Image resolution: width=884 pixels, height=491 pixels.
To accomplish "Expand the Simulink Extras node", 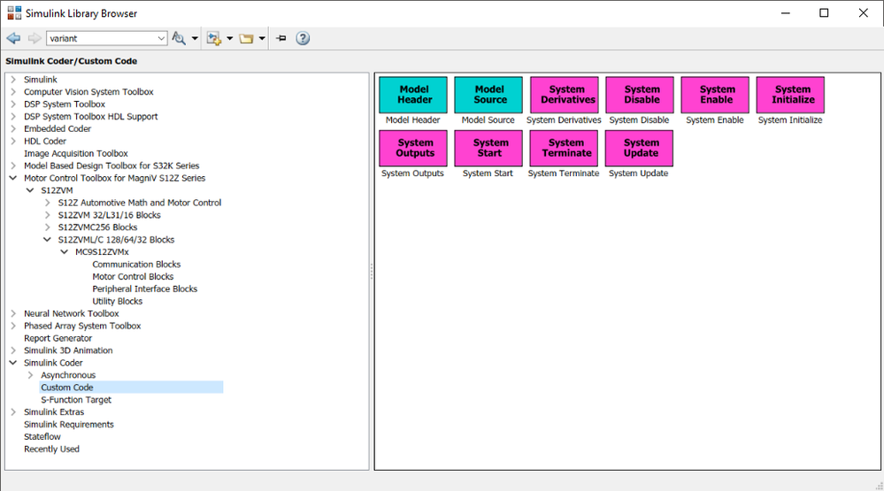I will [x=13, y=412].
